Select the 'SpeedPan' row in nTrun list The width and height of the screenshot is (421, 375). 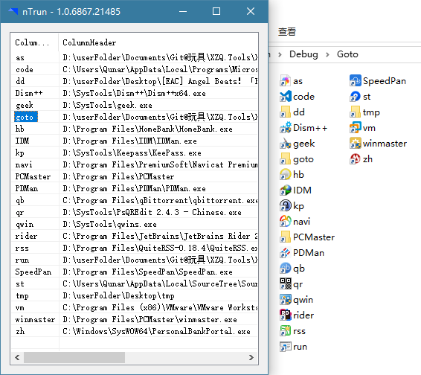(x=134, y=272)
